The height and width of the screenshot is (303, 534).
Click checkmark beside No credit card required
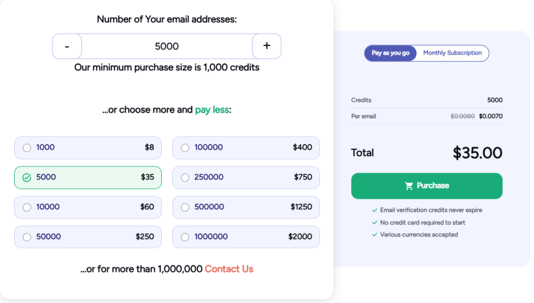[374, 223]
